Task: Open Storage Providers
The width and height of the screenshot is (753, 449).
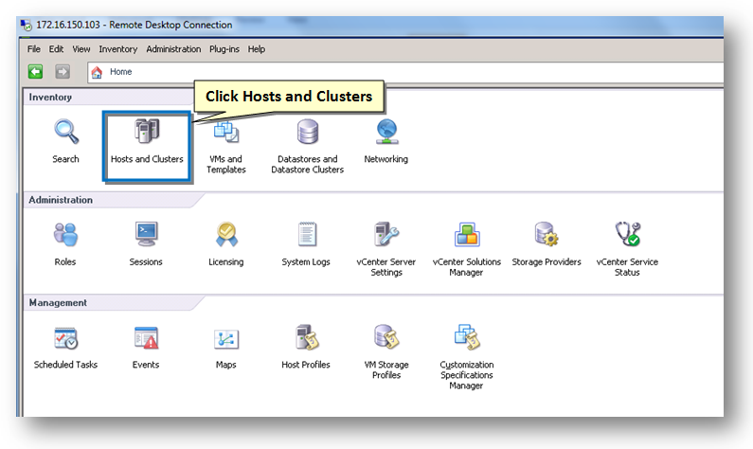Action: point(547,241)
